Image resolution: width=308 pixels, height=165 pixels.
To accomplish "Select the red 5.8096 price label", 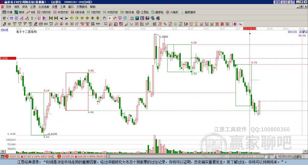I will 8,58.
